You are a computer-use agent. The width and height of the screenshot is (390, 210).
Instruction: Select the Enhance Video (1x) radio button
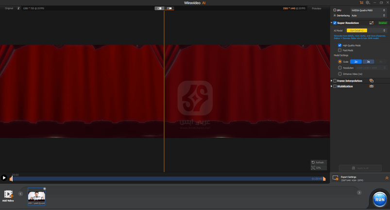(x=339, y=73)
